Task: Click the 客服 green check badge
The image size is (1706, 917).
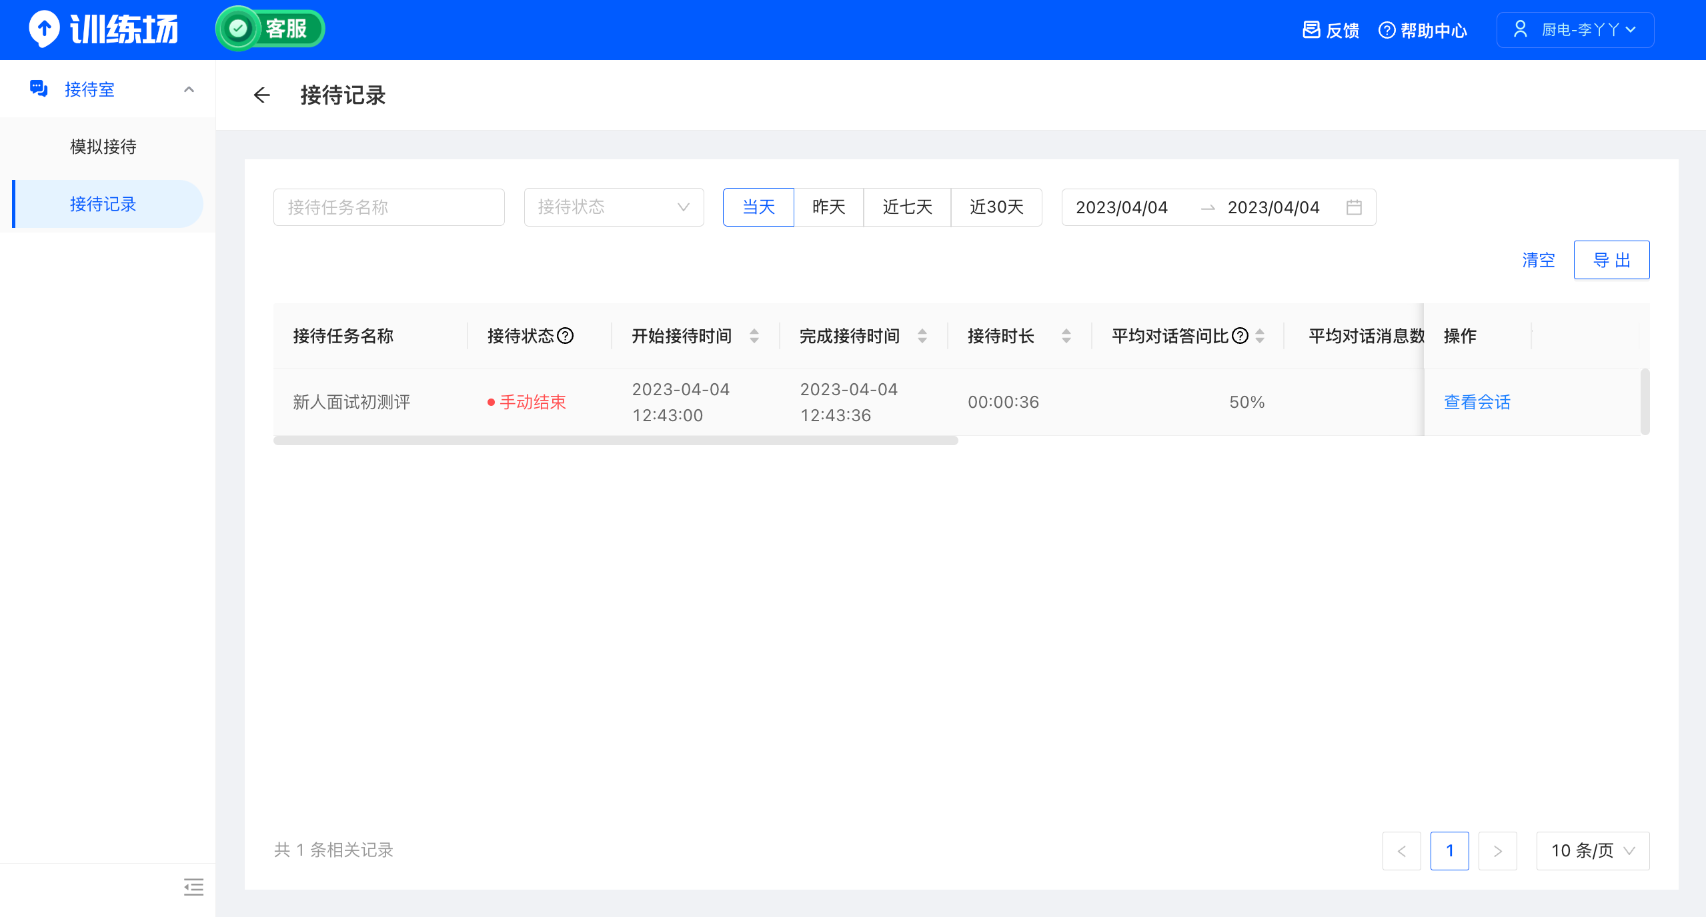Action: [270, 29]
